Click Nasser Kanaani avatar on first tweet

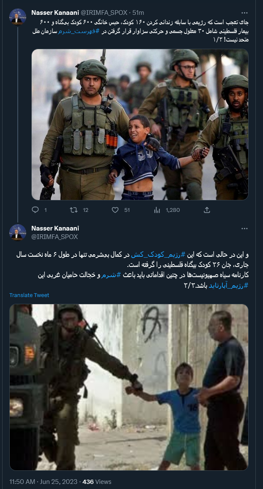[18, 16]
